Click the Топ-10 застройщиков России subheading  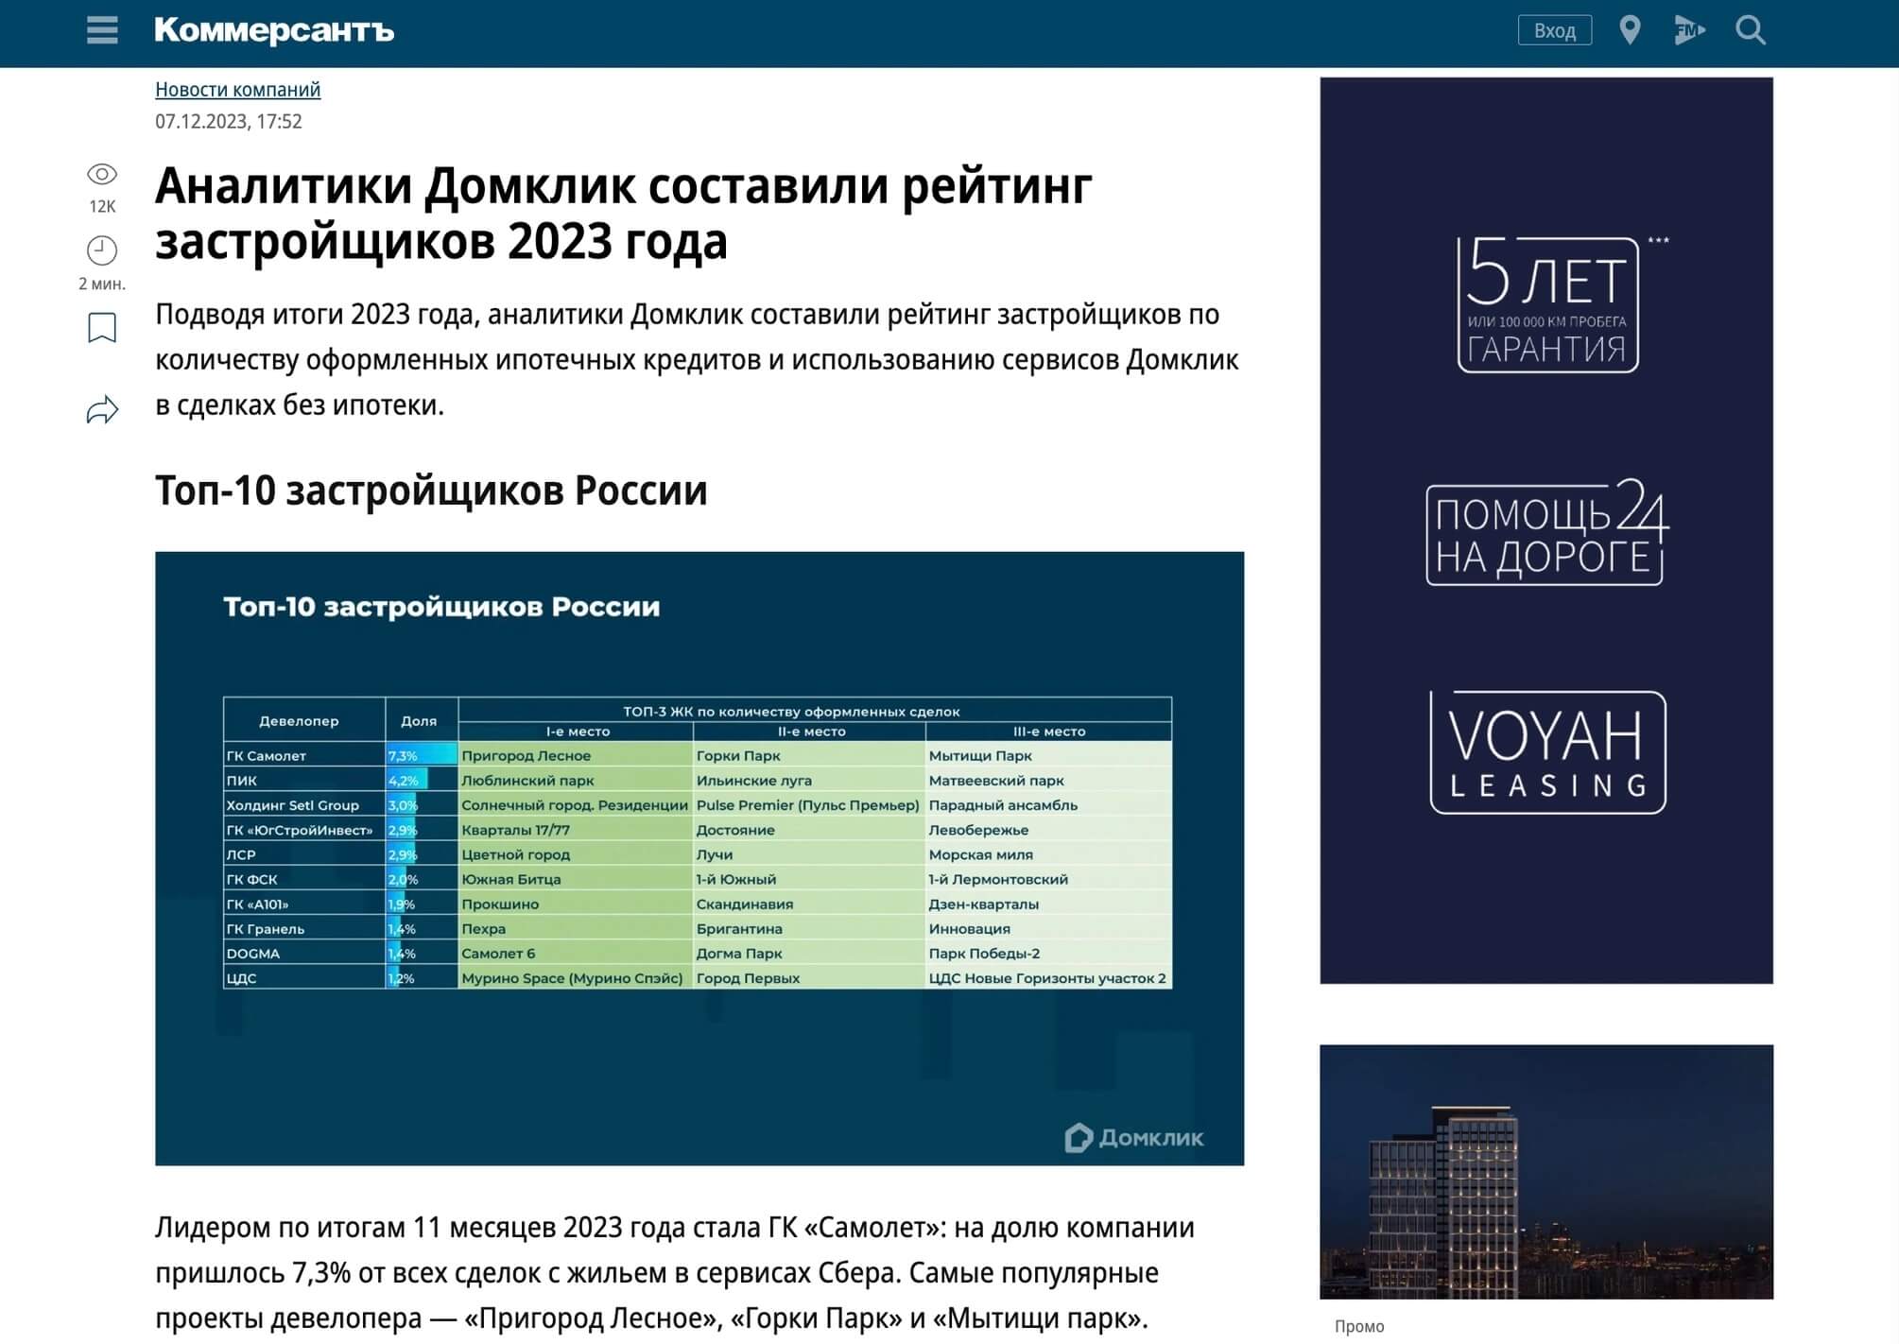(x=431, y=491)
